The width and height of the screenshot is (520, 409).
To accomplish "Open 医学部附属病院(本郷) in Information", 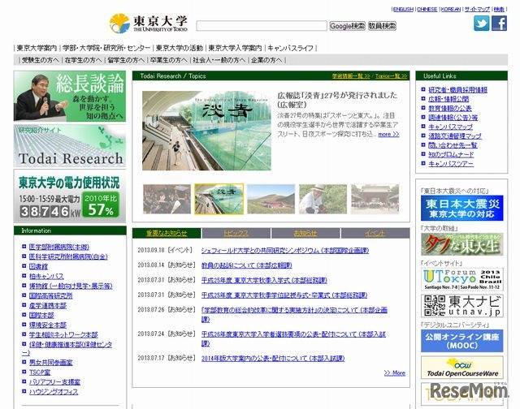I will [x=59, y=247].
